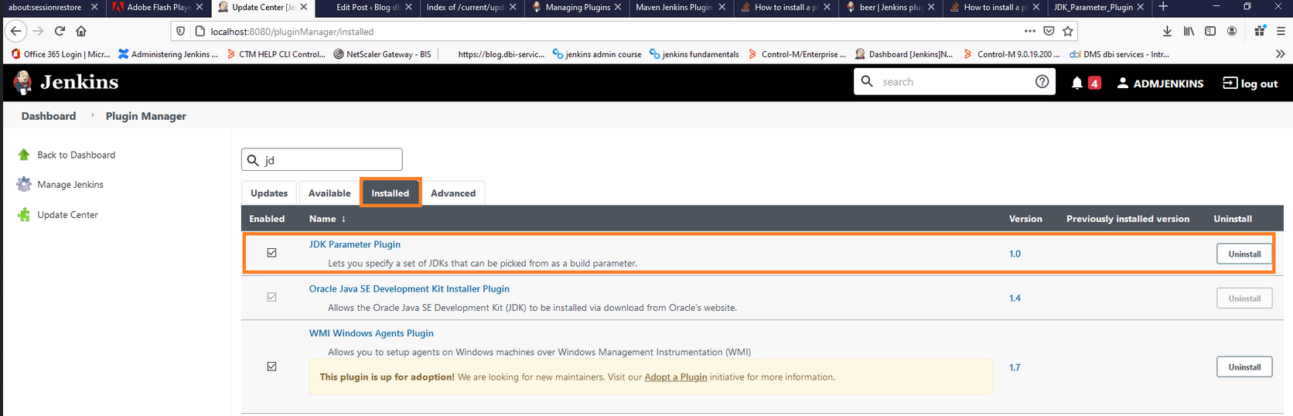Click the Dashboard breadcrumb

(49, 116)
